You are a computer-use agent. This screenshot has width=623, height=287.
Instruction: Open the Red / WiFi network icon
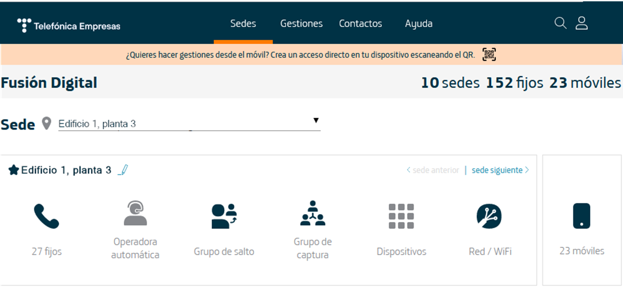[x=489, y=216]
